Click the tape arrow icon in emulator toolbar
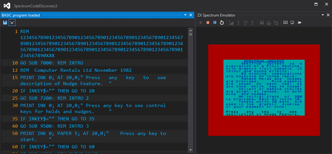 [299, 23]
